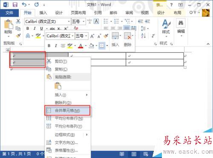Screen dimensions: 213x158
Task: Click mini toolbar highlight color button
Action: [x=70, y=46]
